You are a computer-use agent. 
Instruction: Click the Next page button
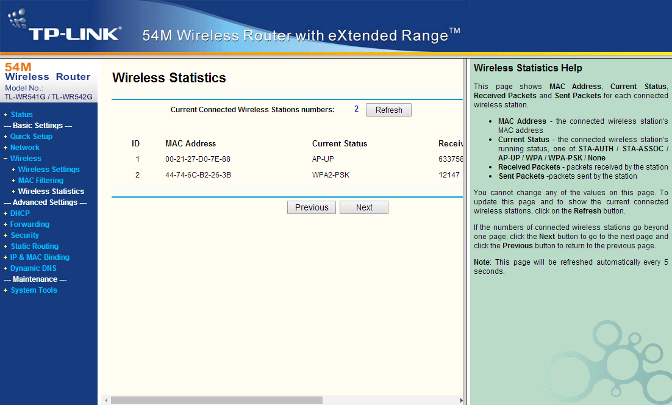tap(364, 207)
